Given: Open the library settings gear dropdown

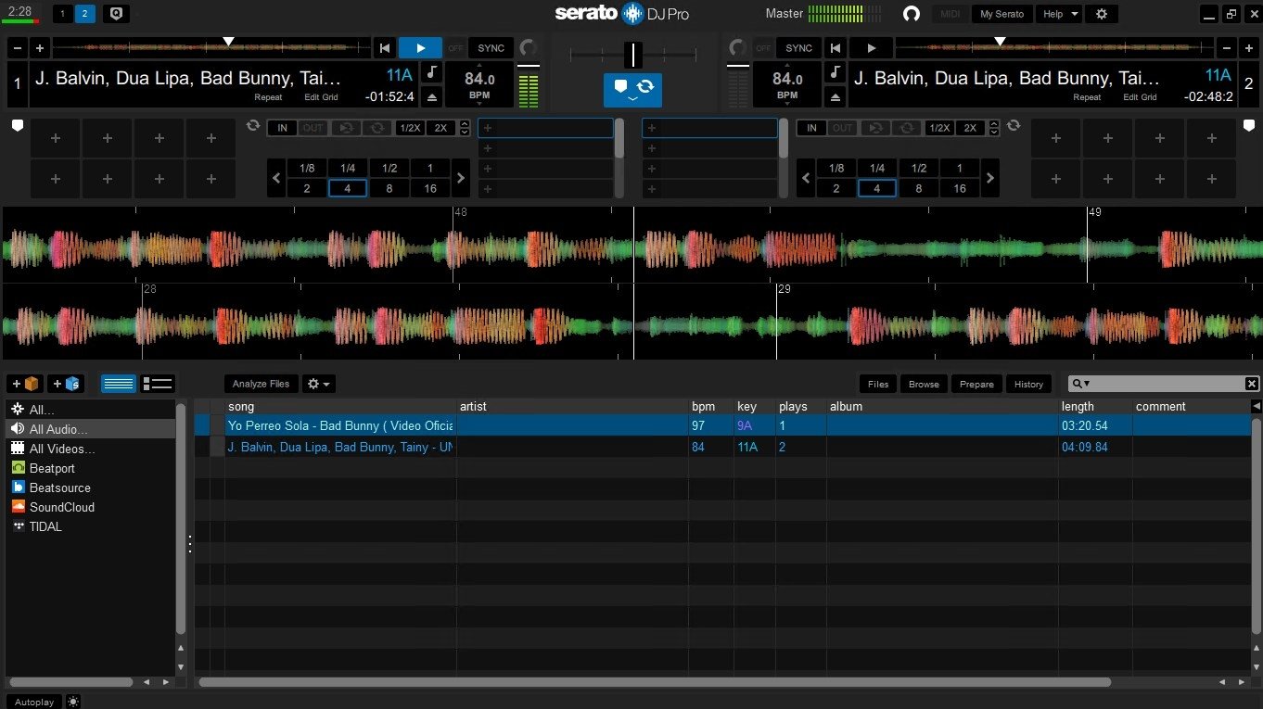Looking at the screenshot, I should (319, 384).
